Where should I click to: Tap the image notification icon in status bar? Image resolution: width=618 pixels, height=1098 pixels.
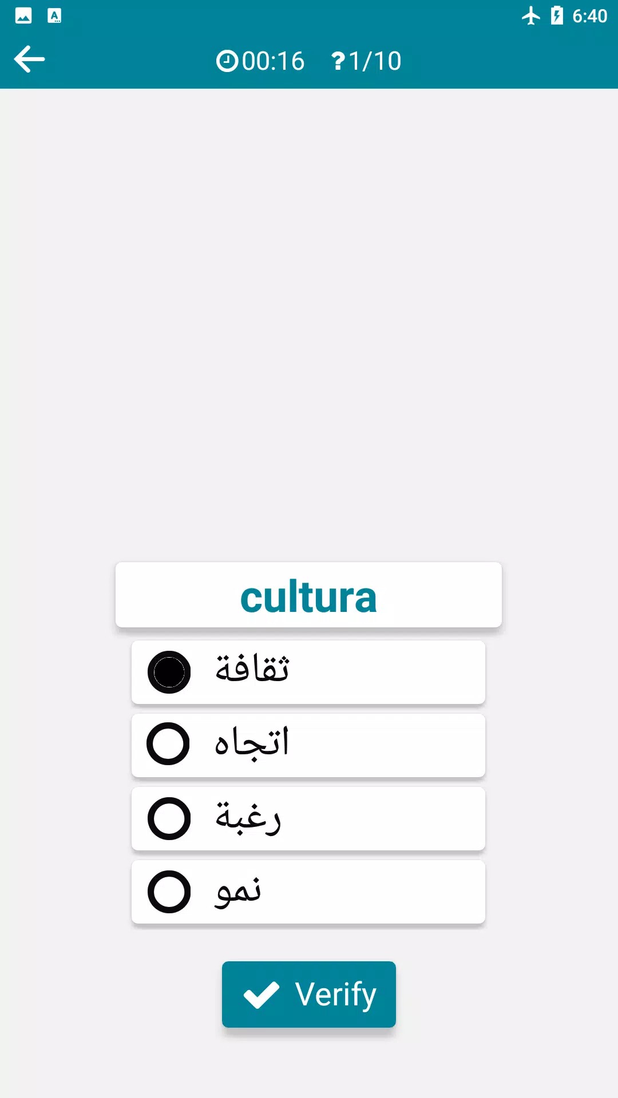coord(23,15)
